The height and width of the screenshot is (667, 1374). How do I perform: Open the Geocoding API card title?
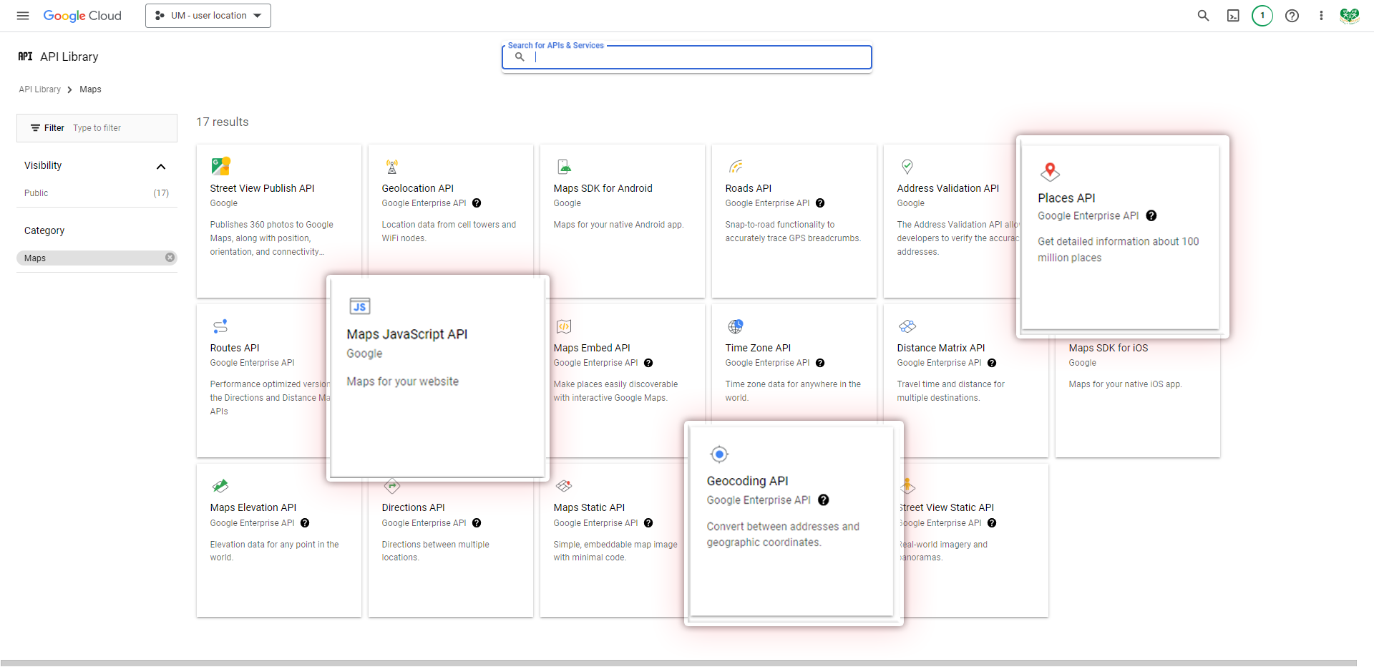[x=748, y=481]
